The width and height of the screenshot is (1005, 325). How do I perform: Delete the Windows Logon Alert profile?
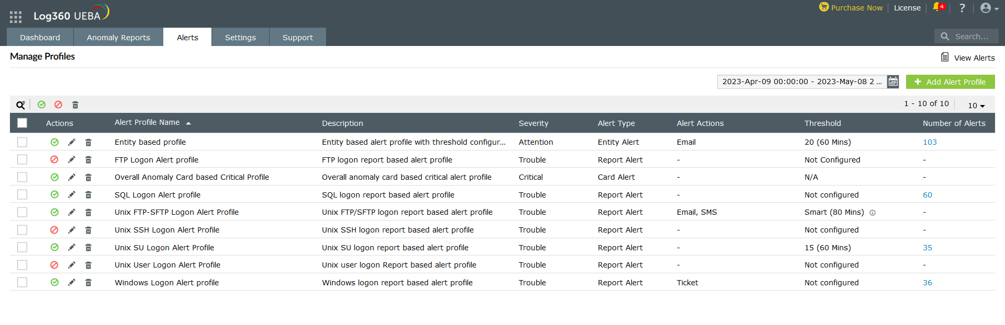coord(88,283)
